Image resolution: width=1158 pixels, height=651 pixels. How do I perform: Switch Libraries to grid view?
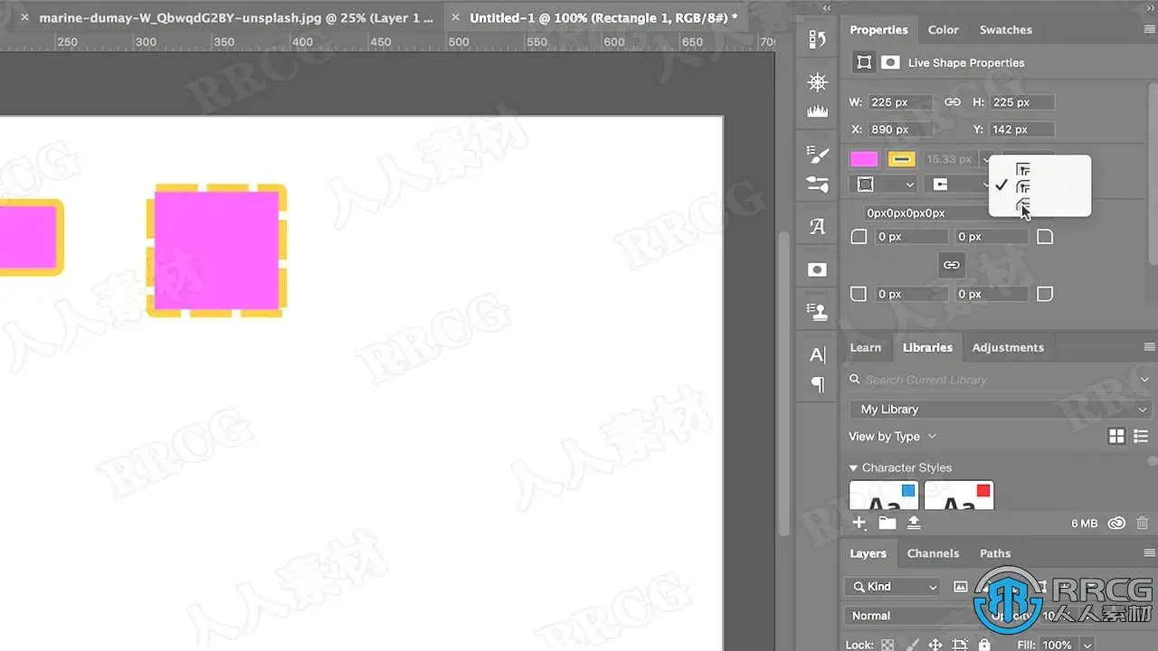click(1116, 437)
